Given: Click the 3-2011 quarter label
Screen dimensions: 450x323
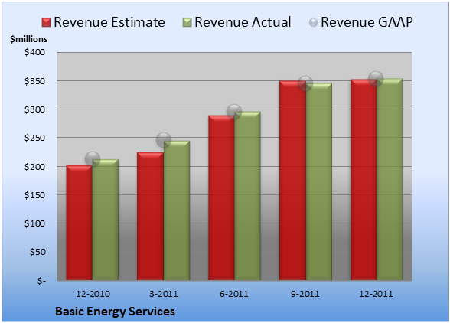Looking at the screenshot, I should coord(164,294).
